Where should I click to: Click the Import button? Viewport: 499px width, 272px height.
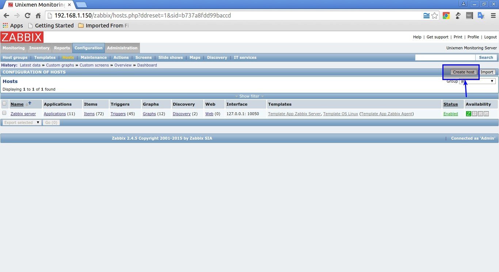click(487, 72)
